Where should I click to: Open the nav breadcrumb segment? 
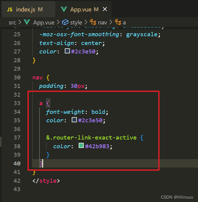102,23
